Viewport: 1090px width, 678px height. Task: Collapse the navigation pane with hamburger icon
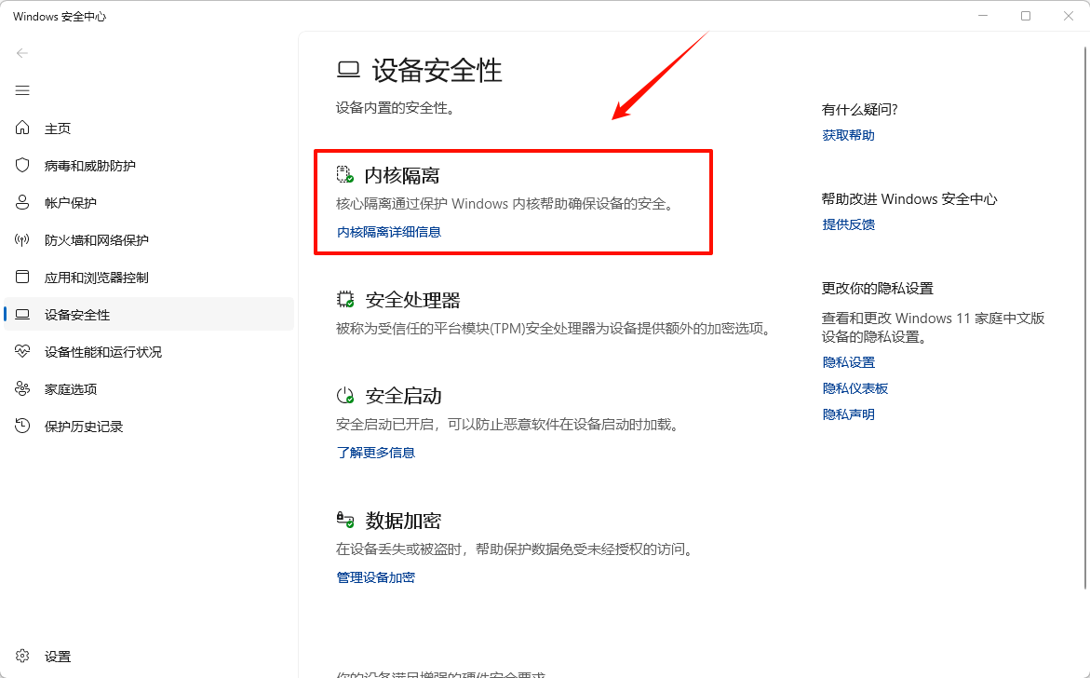pyautogui.click(x=21, y=90)
